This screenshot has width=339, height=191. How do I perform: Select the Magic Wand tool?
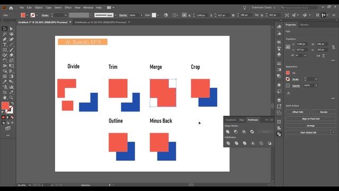pyautogui.click(x=5, y=34)
